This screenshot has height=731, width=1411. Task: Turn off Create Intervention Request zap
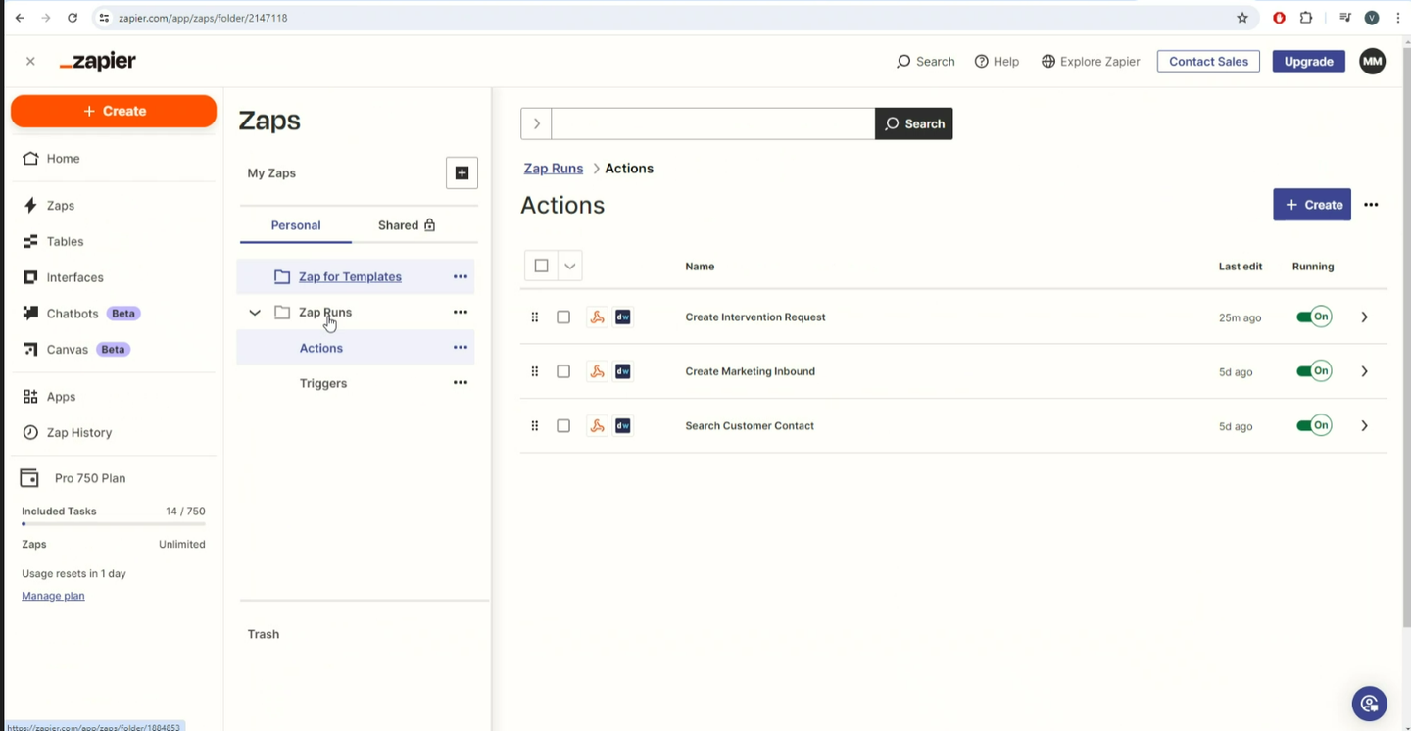1314,317
